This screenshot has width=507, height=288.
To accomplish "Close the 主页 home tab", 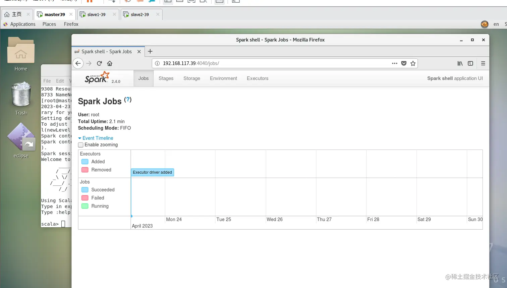I will click(x=28, y=14).
